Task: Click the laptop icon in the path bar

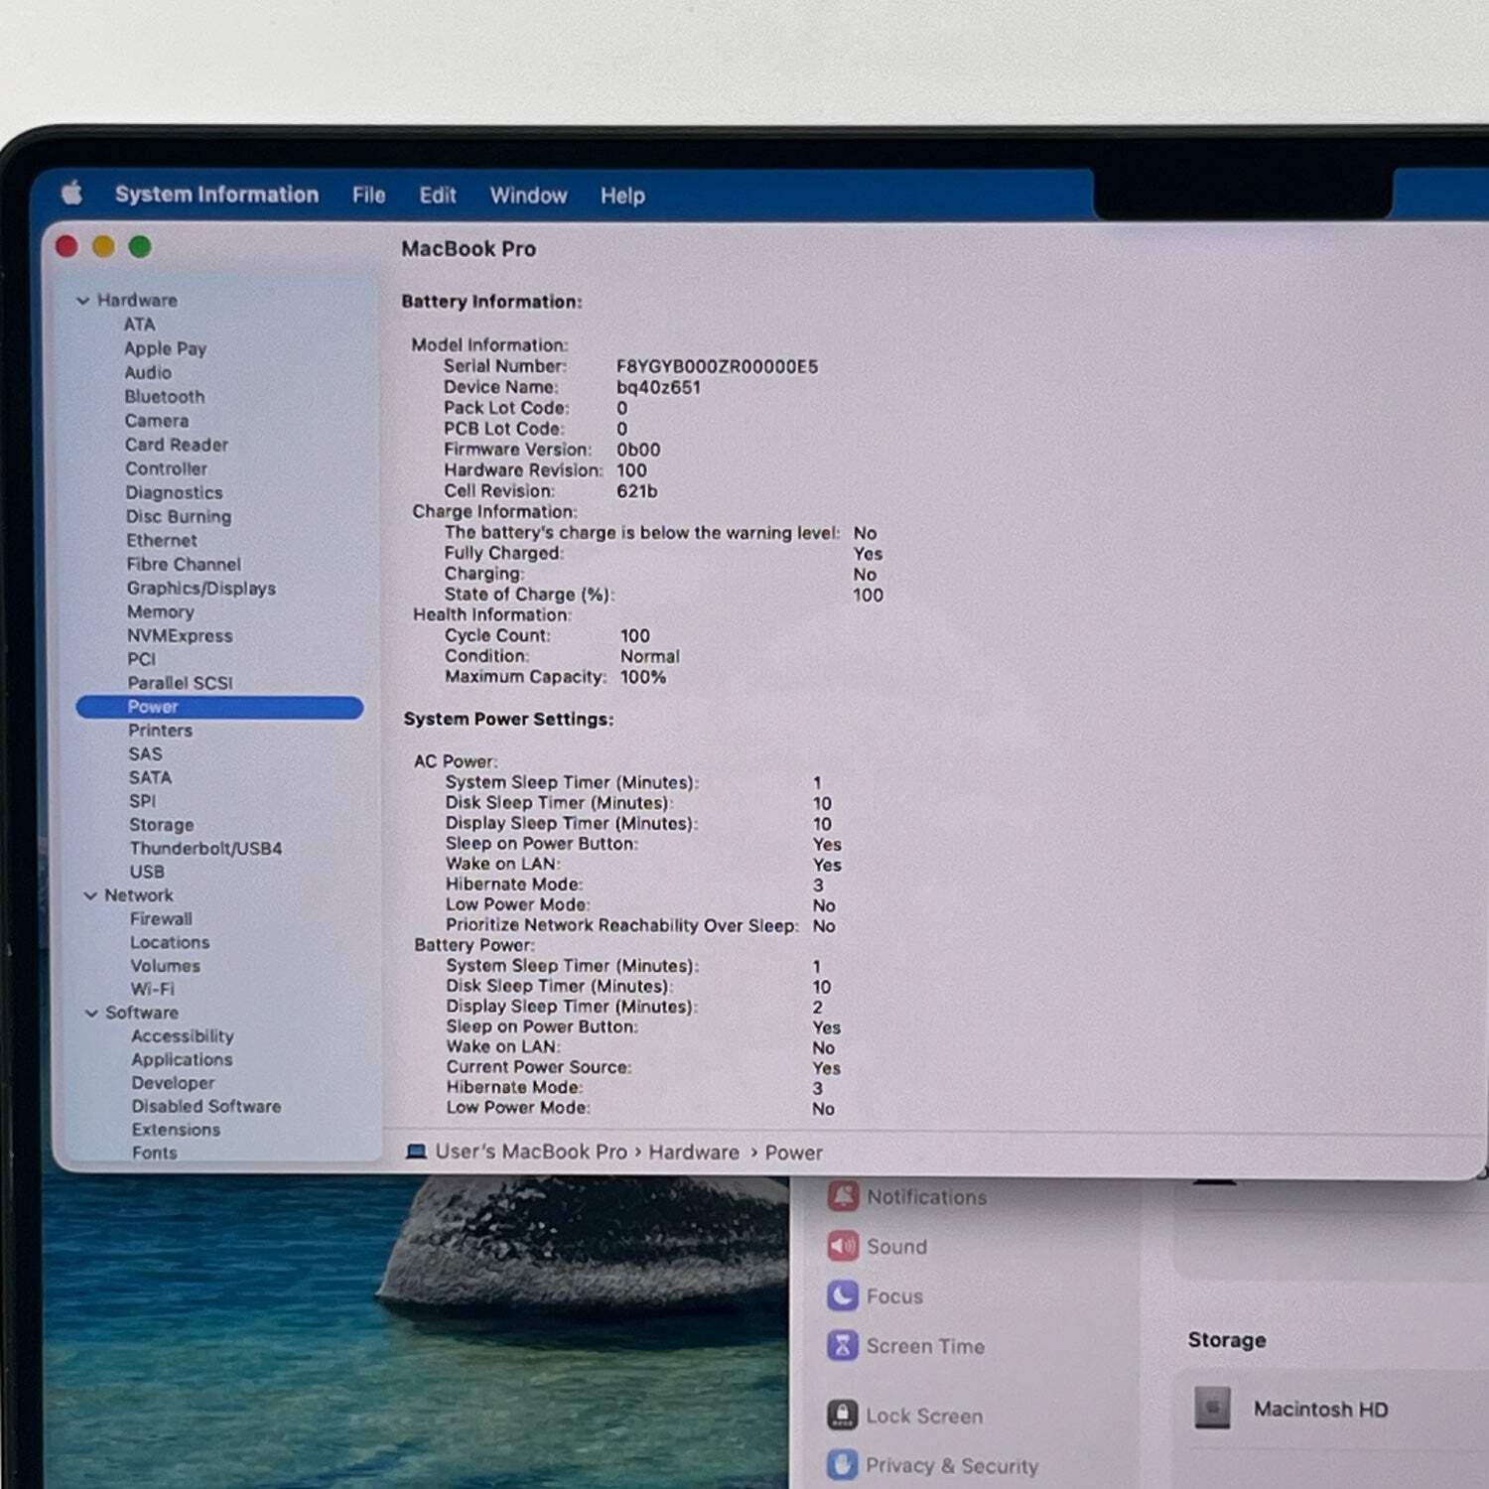Action: click(417, 1151)
